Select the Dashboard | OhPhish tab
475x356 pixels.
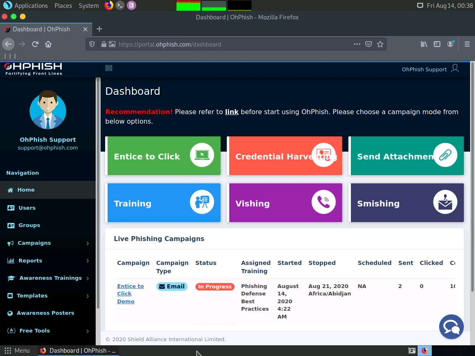coord(46,29)
